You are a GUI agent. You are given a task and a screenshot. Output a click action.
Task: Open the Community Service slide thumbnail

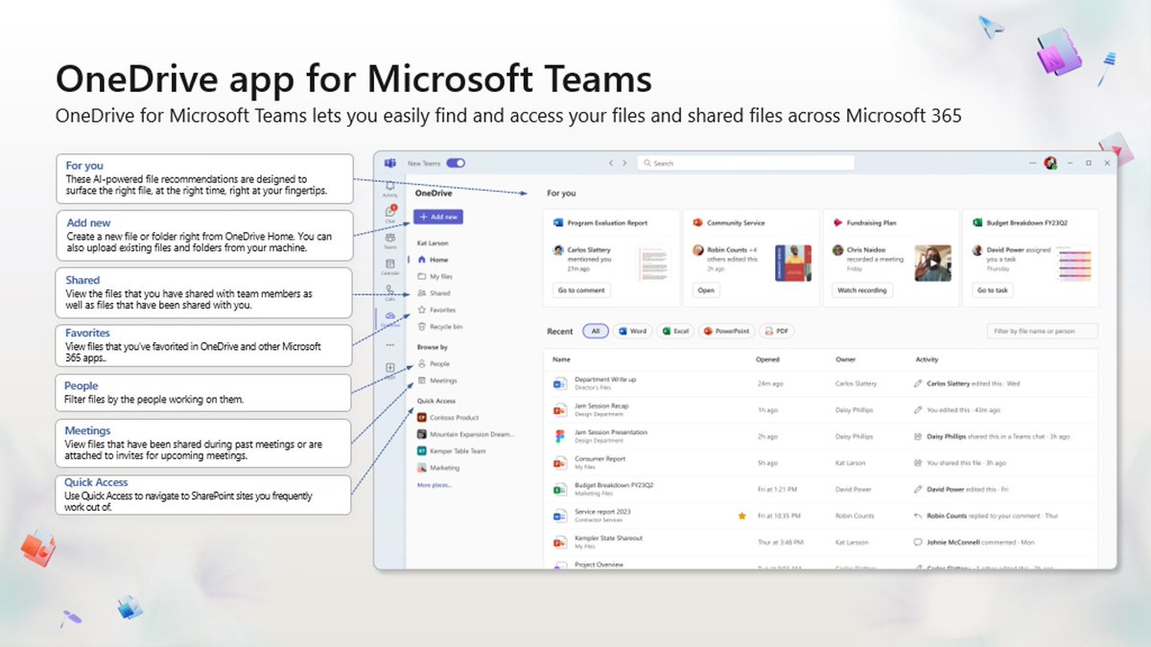pos(793,261)
